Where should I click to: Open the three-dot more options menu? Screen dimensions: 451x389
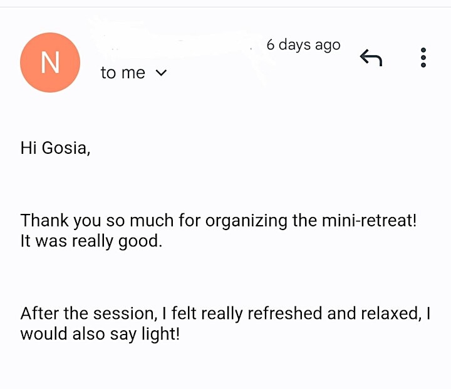(x=423, y=58)
